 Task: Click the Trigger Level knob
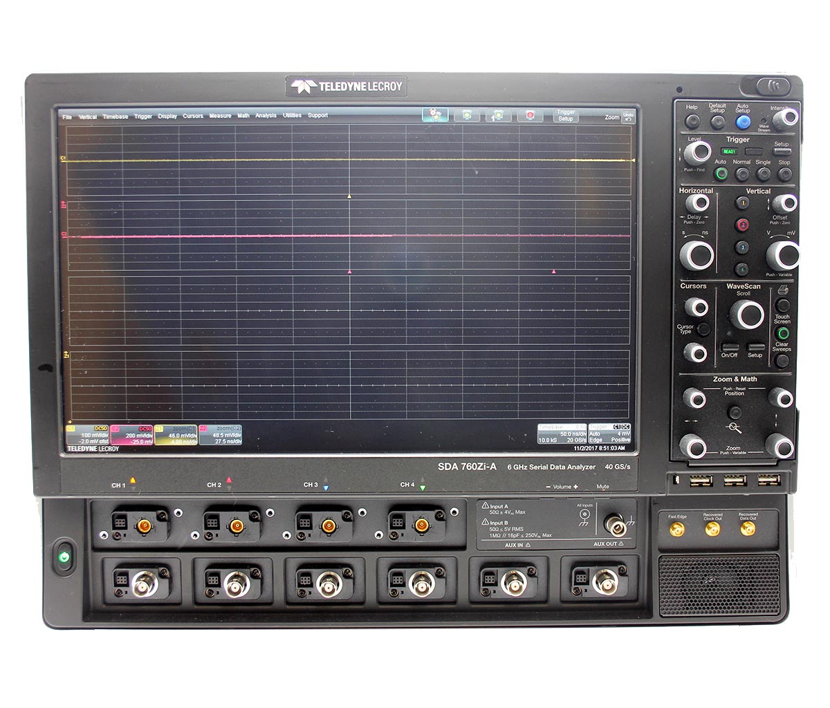pyautogui.click(x=699, y=153)
